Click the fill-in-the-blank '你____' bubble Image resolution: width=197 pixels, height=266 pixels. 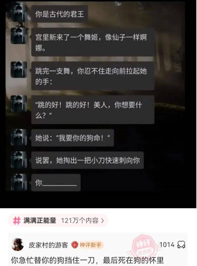click(56, 183)
